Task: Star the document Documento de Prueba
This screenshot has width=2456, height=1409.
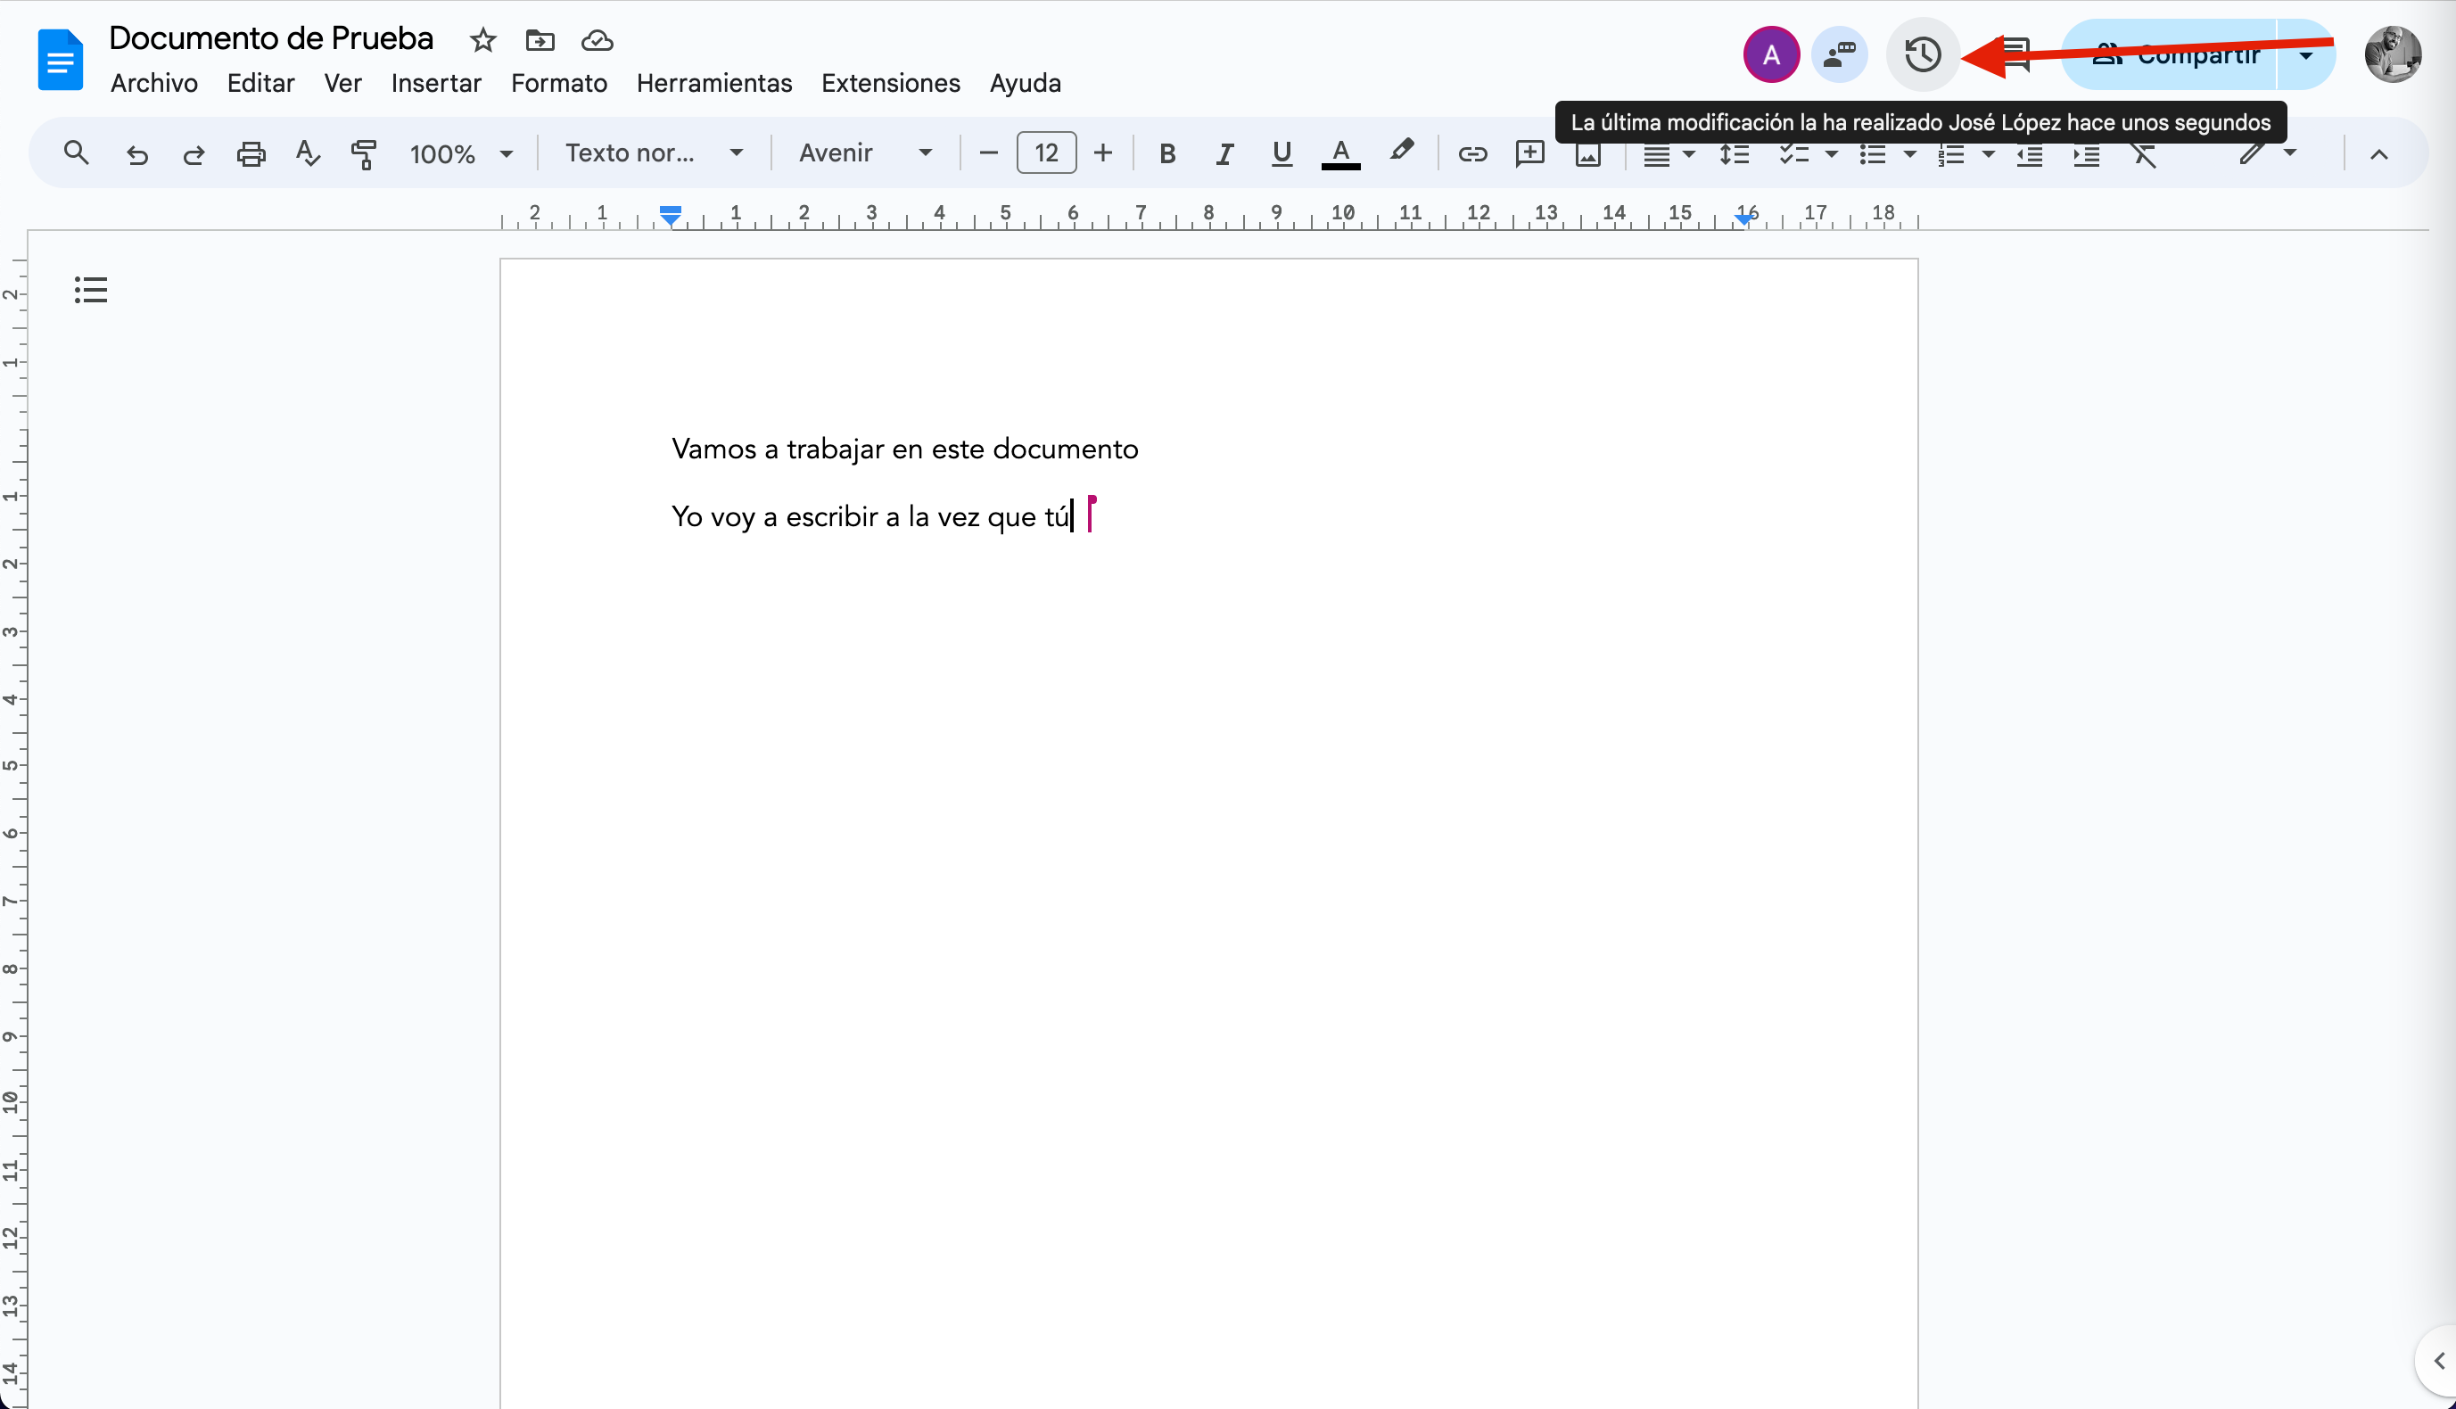Action: pyautogui.click(x=482, y=41)
